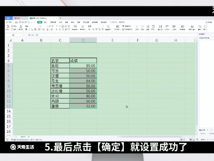The width and height of the screenshot is (214, 161).
Task: Click the clear formatting eraser icon
Action: (x=52, y=29)
